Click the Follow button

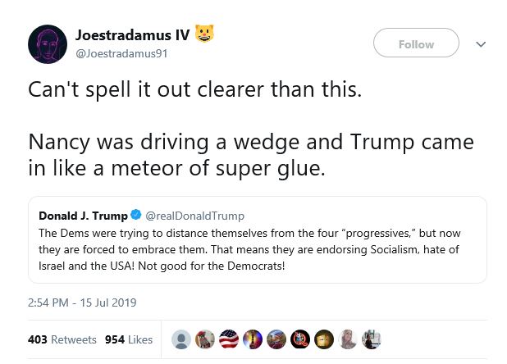coord(416,44)
